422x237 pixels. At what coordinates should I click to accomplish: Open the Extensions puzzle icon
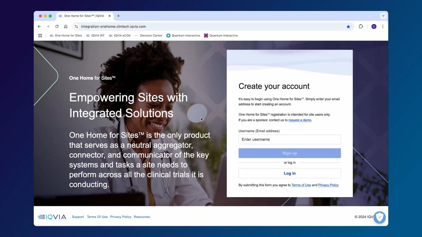coord(361,26)
